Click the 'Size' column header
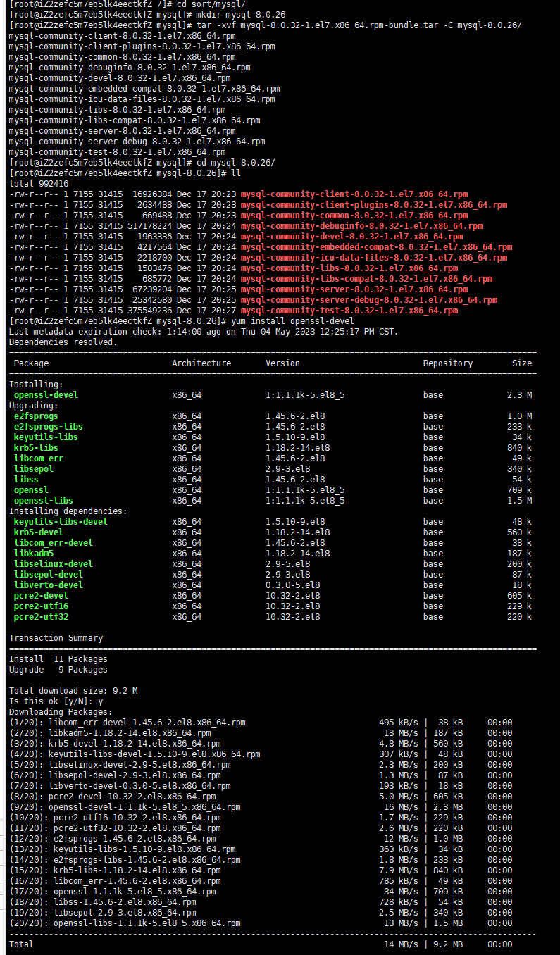Image resolution: width=560 pixels, height=955 pixels. coord(522,363)
